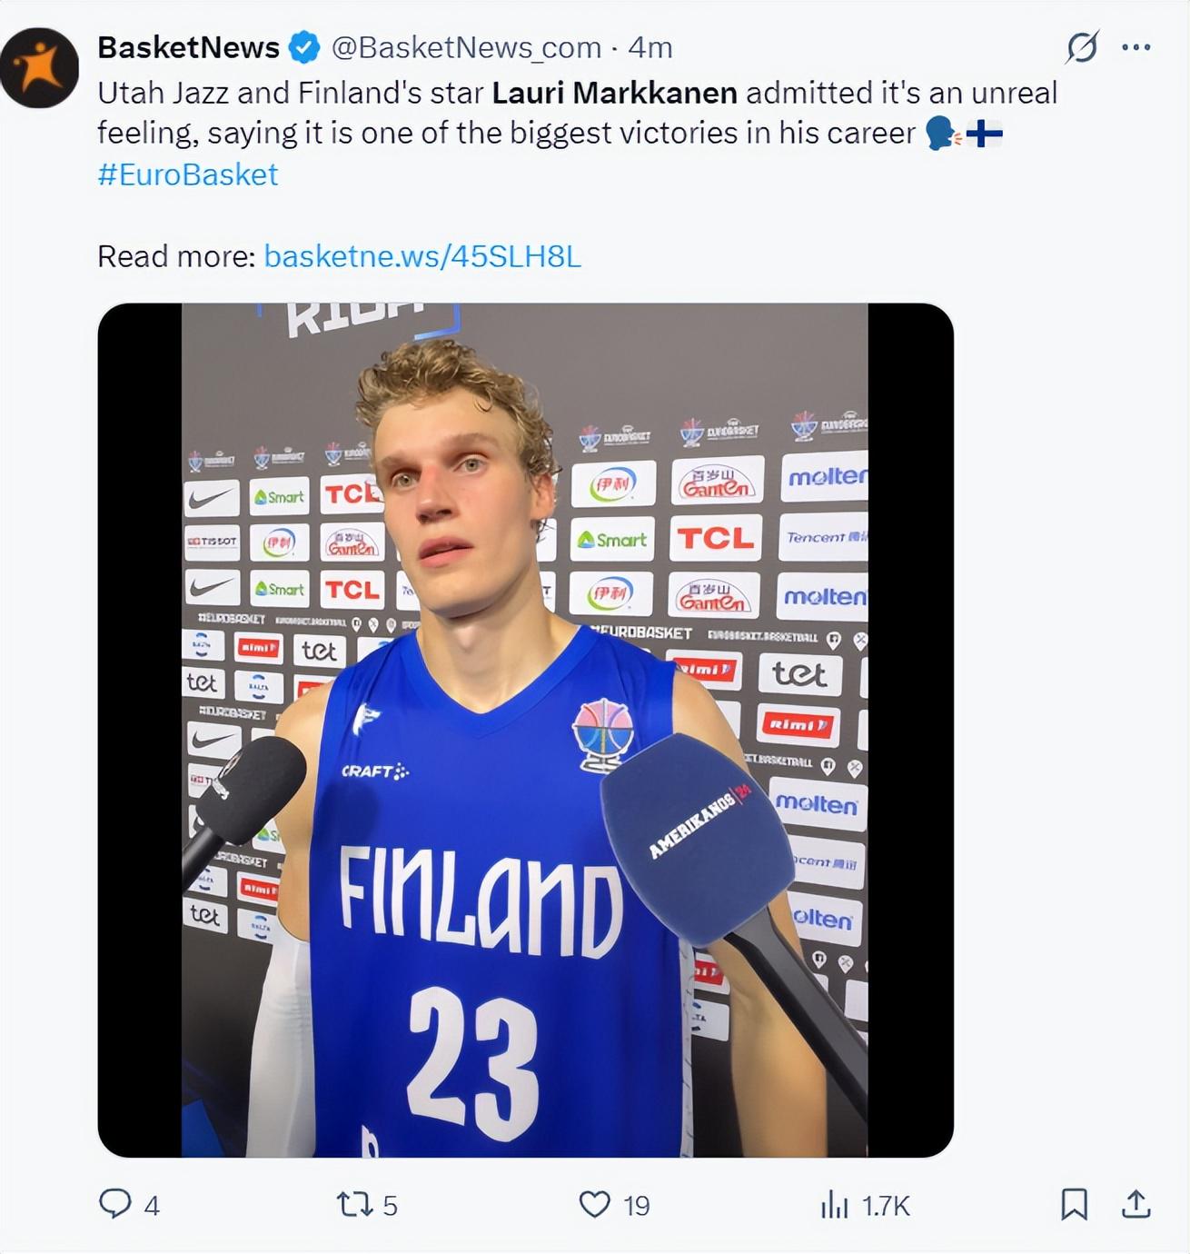This screenshot has width=1190, height=1254.
Task: Follow the basketne.ws/45SLH8L article link
Action: click(x=422, y=256)
